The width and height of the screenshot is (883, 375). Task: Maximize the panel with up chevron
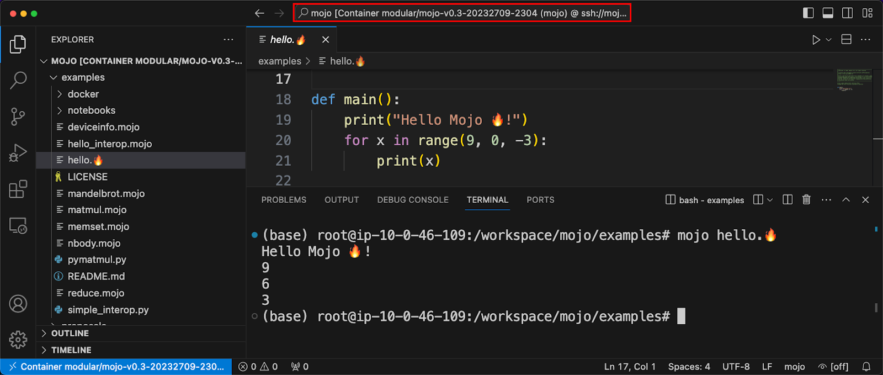click(846, 200)
